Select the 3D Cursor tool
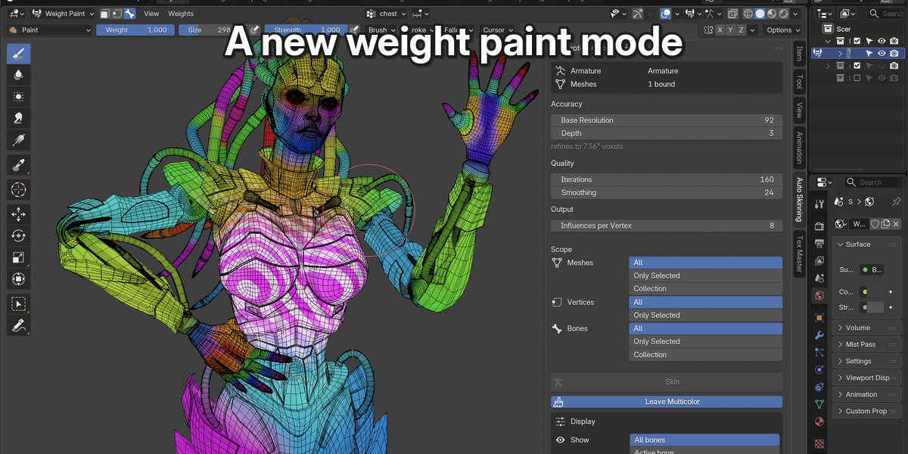Screen dimensions: 908x454 coord(19,190)
